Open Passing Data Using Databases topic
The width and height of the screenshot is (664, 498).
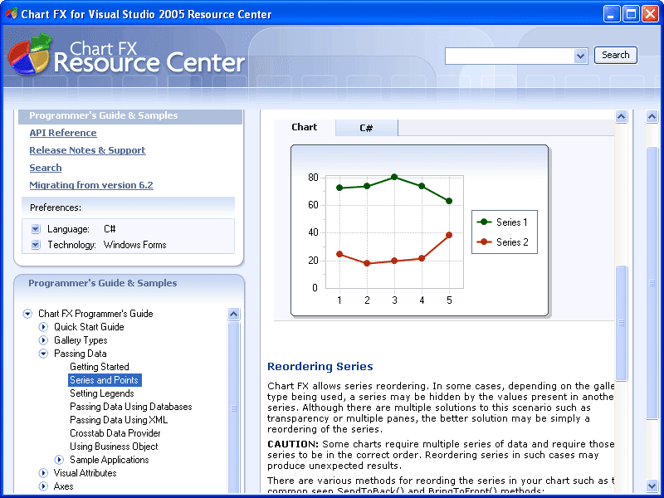[x=131, y=407]
